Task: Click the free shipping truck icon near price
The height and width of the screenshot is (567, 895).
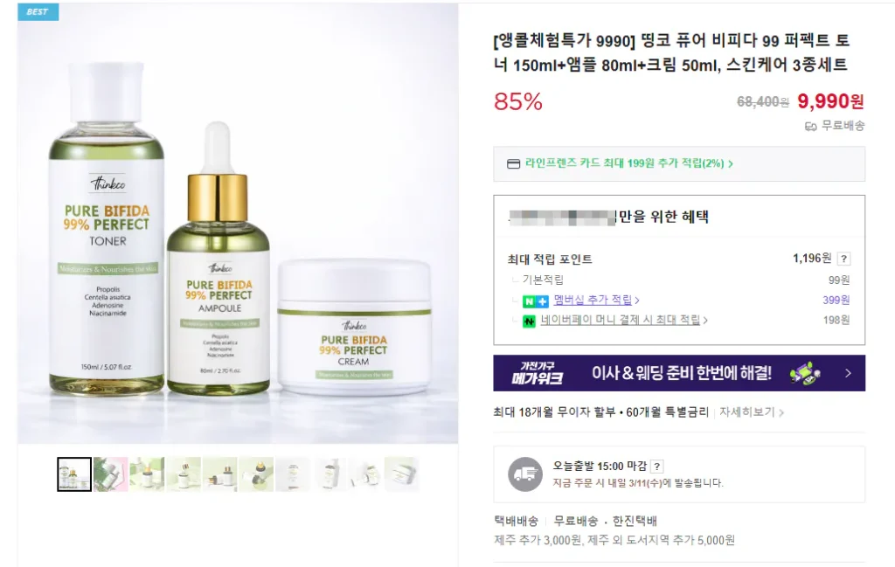Action: pyautogui.click(x=810, y=126)
